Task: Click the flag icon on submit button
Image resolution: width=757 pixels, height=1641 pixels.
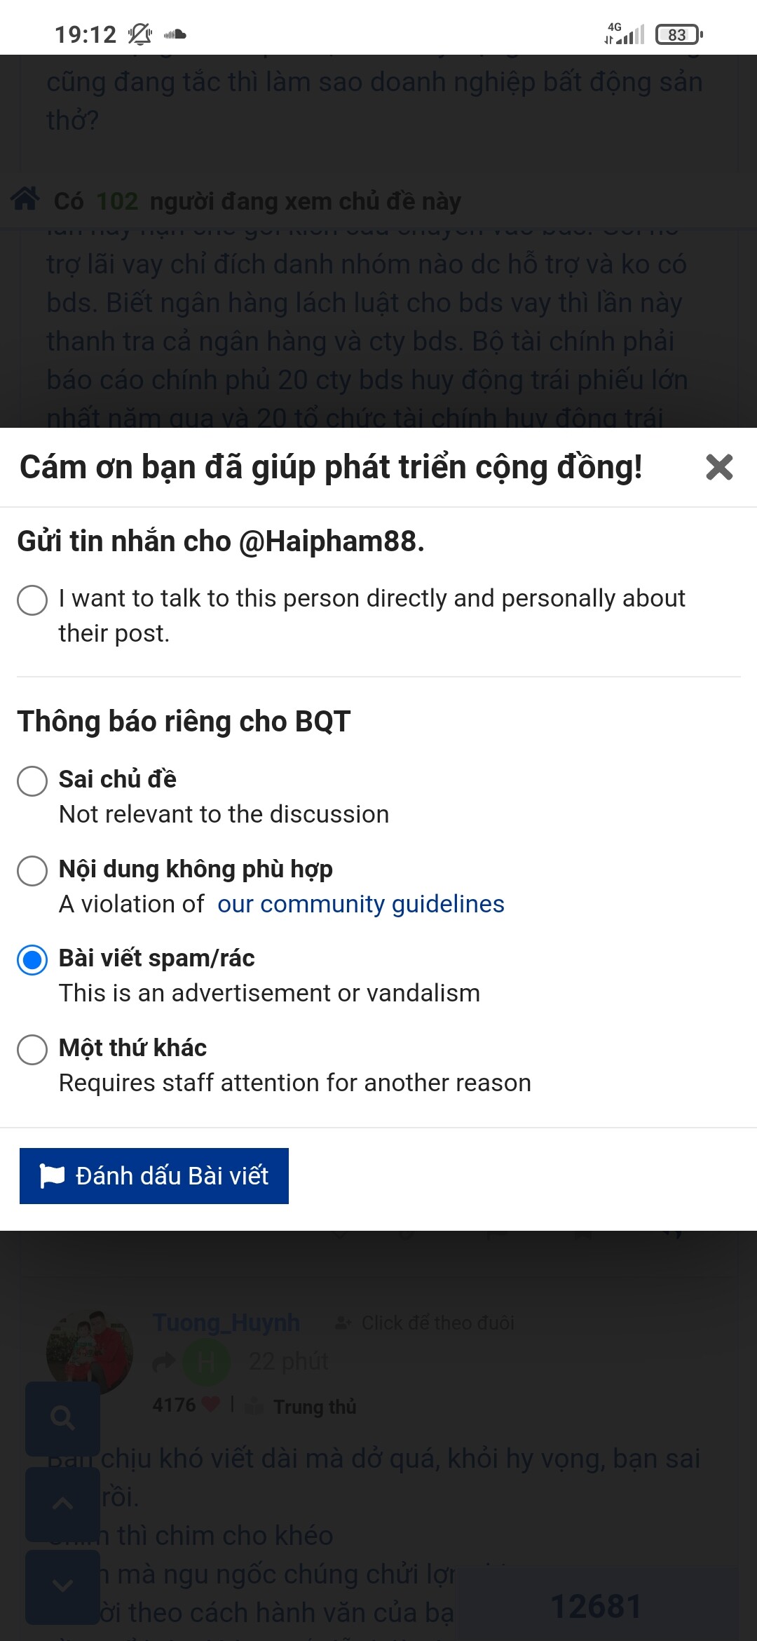Action: (x=52, y=1176)
